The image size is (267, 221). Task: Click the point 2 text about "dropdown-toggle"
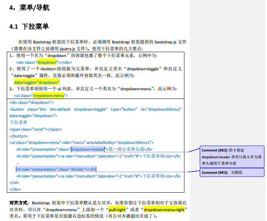(95, 72)
